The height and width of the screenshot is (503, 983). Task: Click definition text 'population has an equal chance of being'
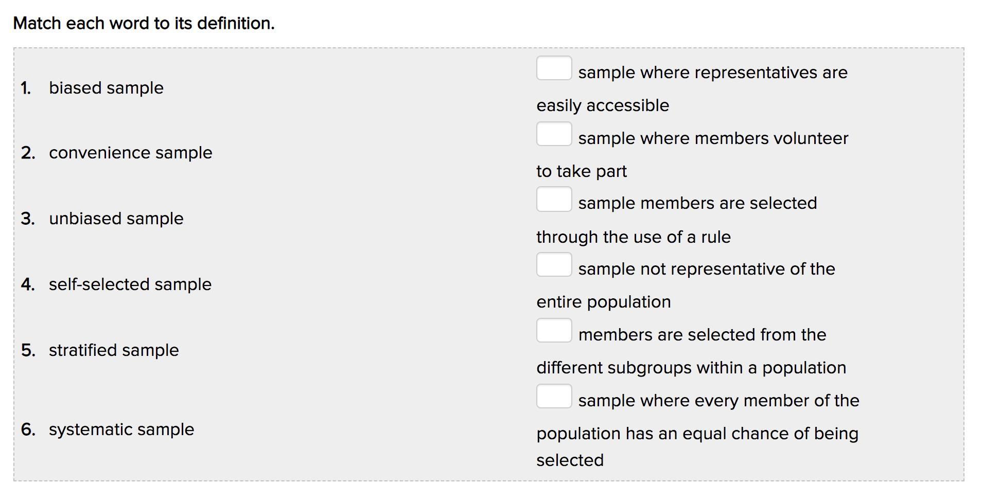(697, 434)
